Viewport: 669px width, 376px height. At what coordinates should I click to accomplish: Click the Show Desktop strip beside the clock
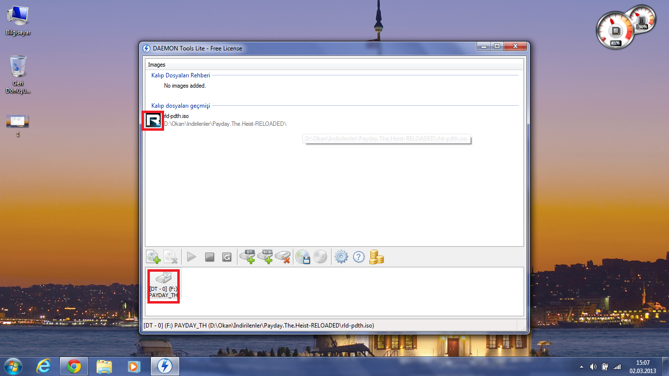tap(666, 367)
